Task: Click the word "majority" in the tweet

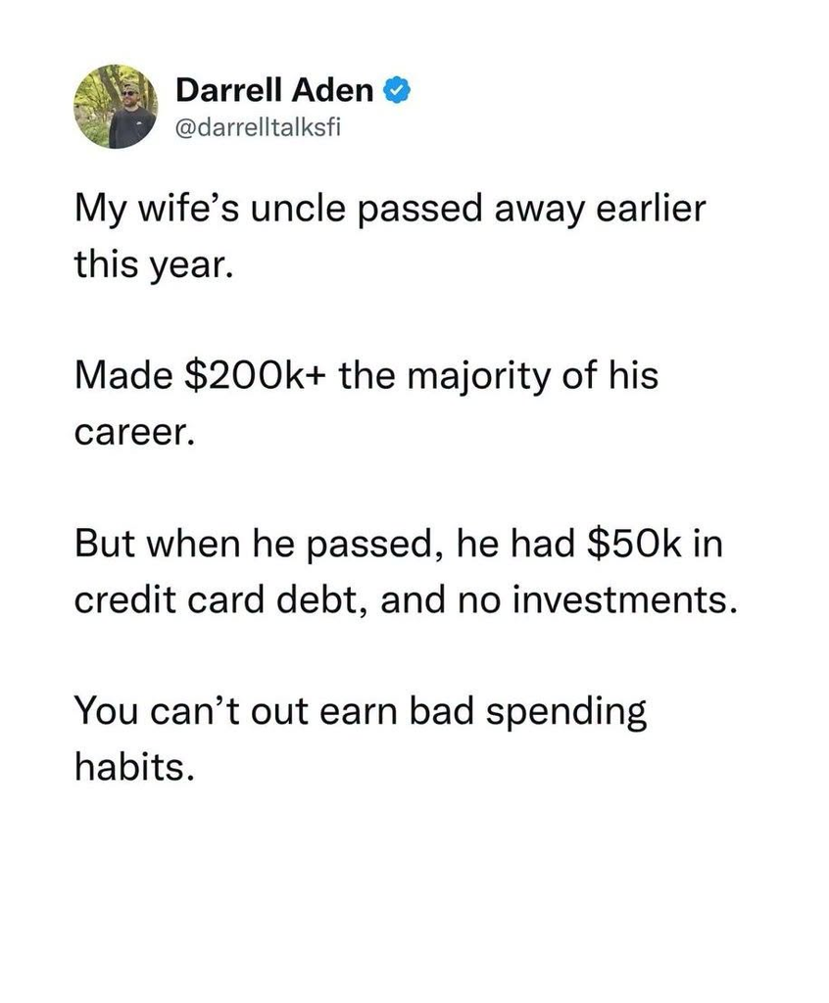Action: point(479,378)
